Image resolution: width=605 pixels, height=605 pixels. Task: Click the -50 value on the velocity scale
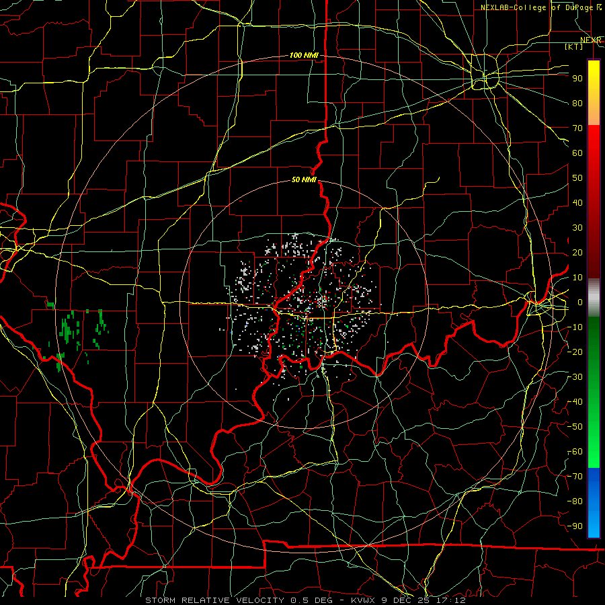(575, 427)
